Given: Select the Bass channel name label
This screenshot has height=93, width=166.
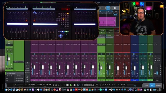Looking at the screenshot, I should click(x=135, y=80).
